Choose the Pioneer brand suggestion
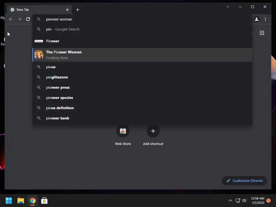 [142, 41]
